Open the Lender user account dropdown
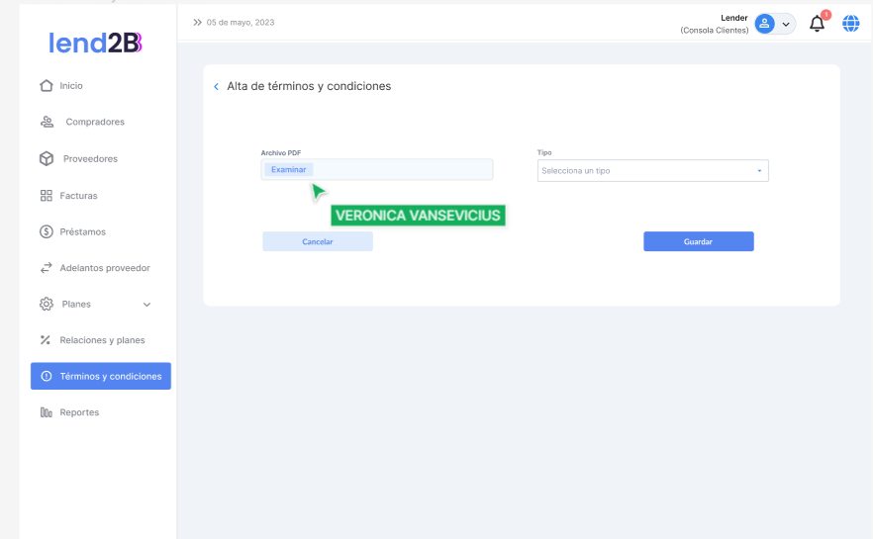This screenshot has width=873, height=539. tap(774, 24)
